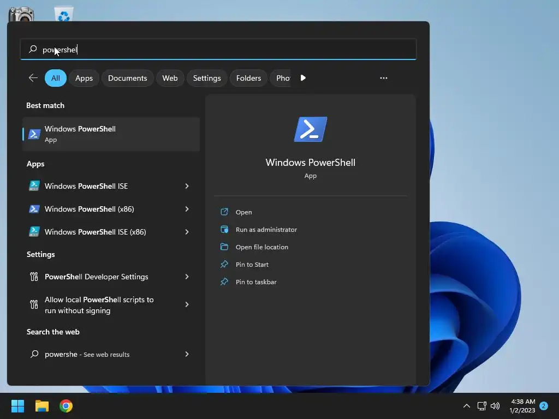Expand Allow local PowerShell scripts chevron

187,304
